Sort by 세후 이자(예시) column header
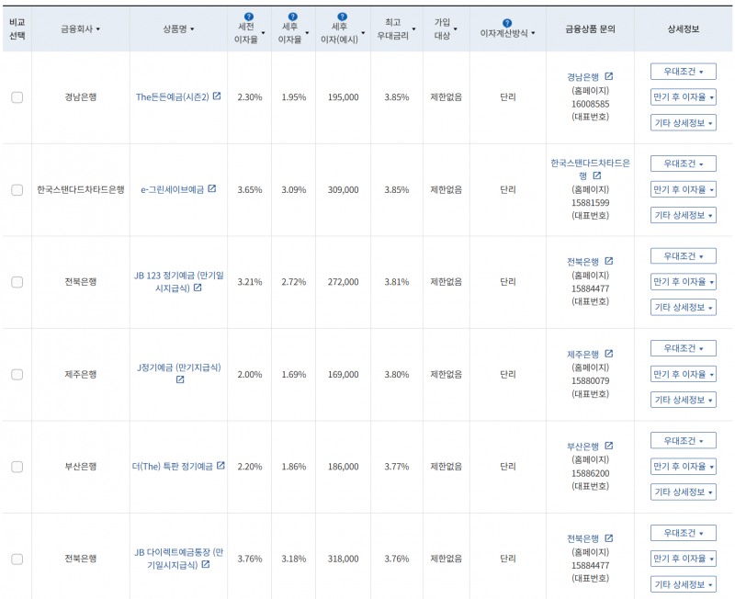Screen dimensions: 735x599 point(343,33)
